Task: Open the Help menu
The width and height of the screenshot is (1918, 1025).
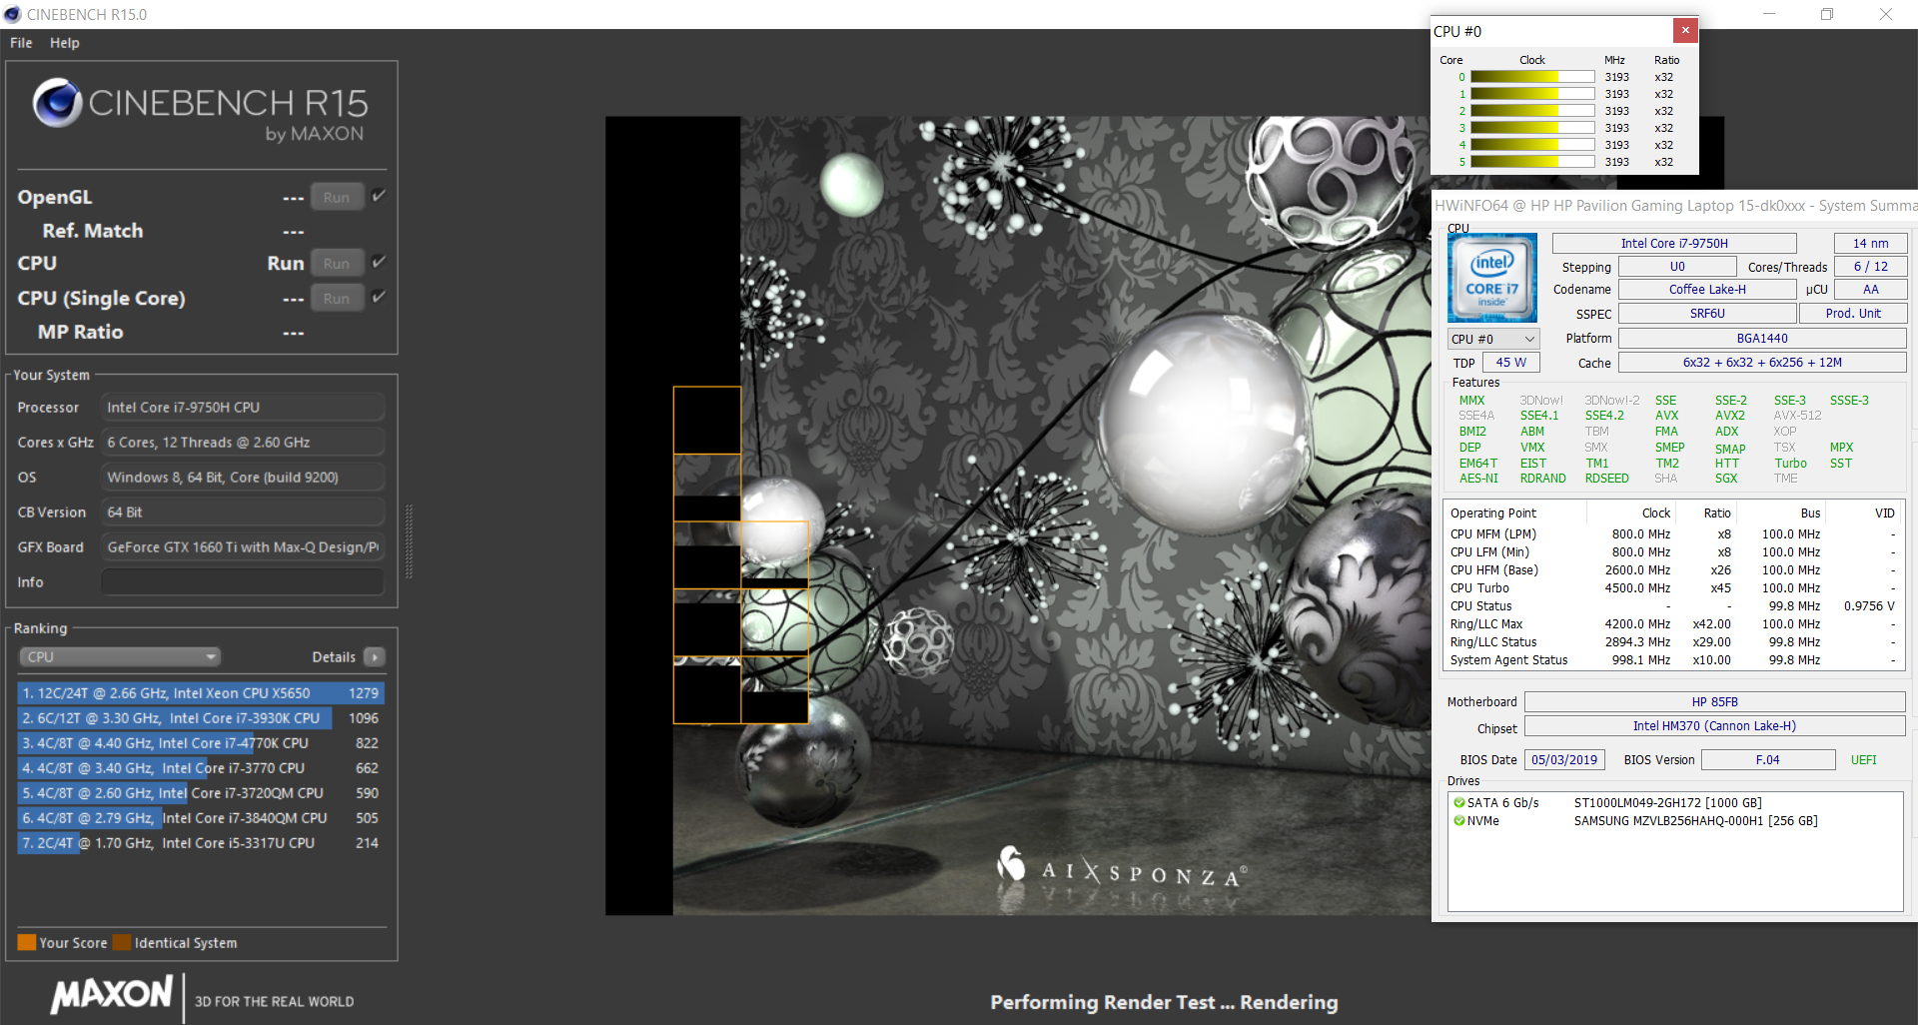Action: tap(65, 43)
